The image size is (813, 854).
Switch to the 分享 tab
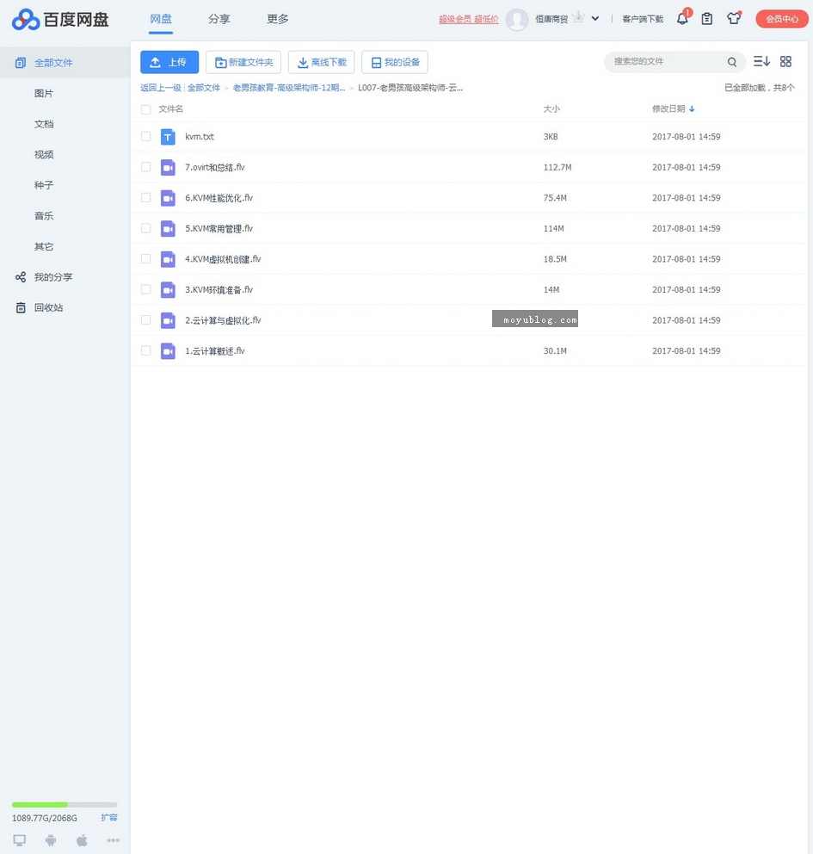point(219,18)
